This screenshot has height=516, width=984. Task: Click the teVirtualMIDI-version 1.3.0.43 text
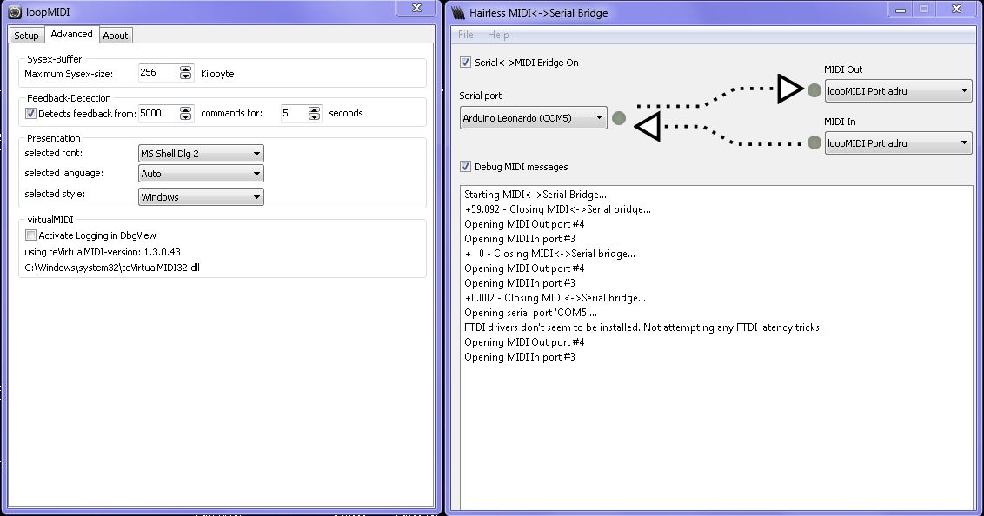pos(103,252)
